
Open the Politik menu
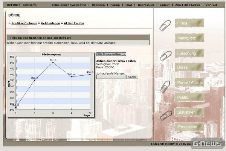(189, 98)
